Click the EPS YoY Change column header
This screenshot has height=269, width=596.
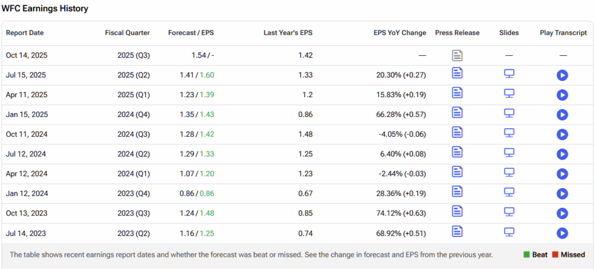(x=400, y=33)
